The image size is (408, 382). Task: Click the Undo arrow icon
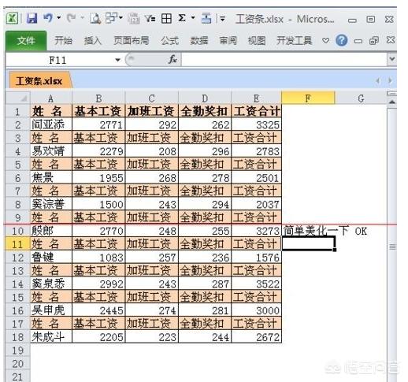[48, 18]
